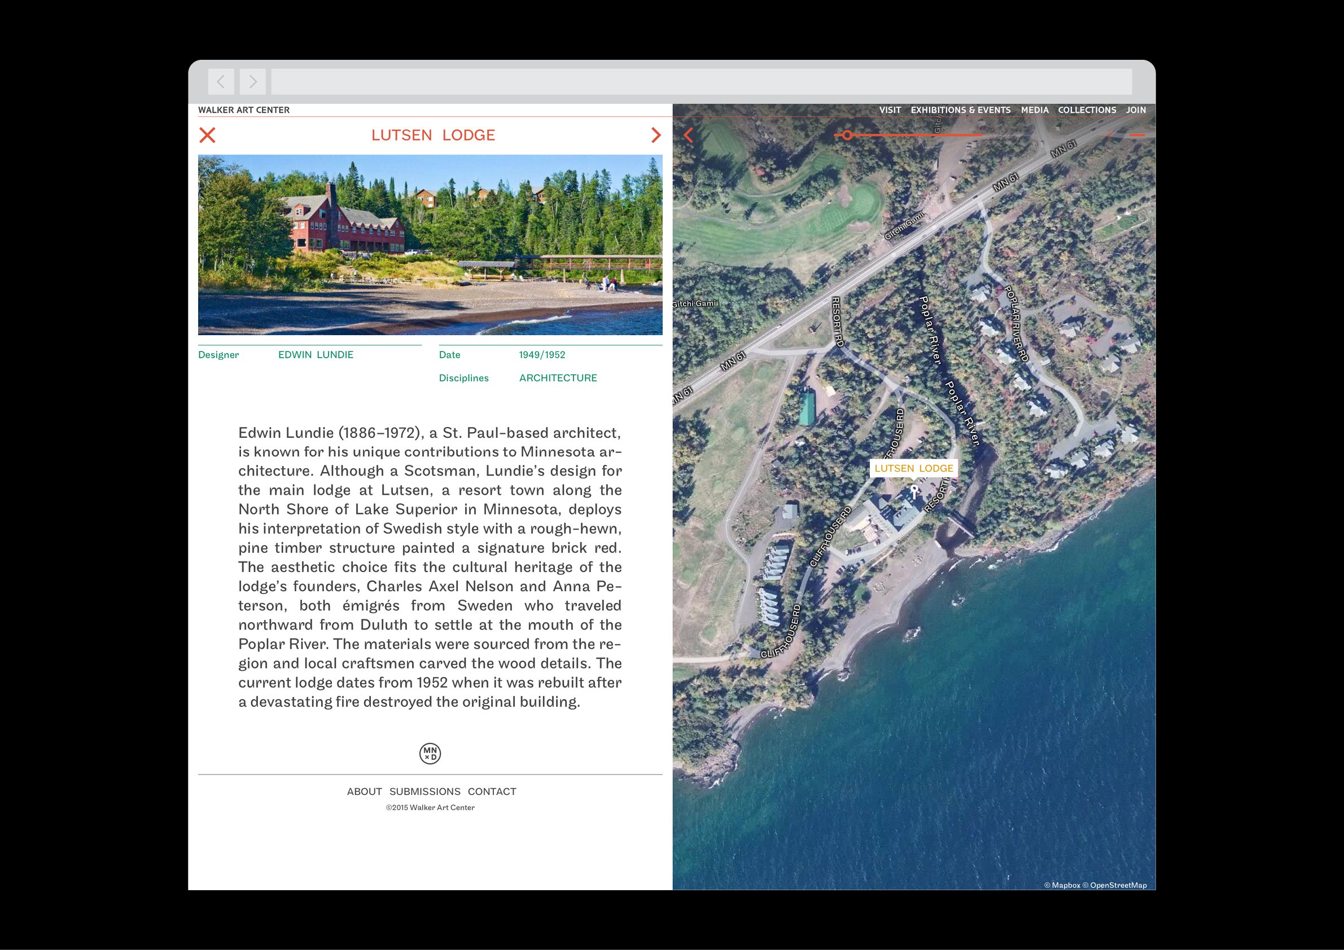This screenshot has height=950, width=1344.
Task: Click the browser forward arrow button
Action: point(252,82)
